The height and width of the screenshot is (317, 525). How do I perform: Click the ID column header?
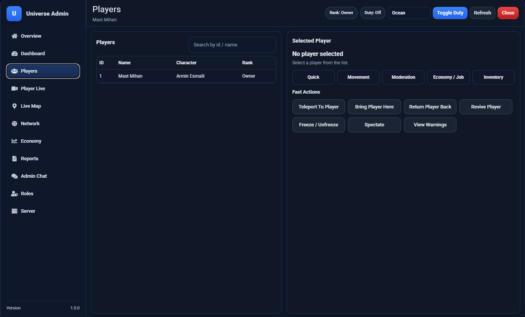pos(102,63)
